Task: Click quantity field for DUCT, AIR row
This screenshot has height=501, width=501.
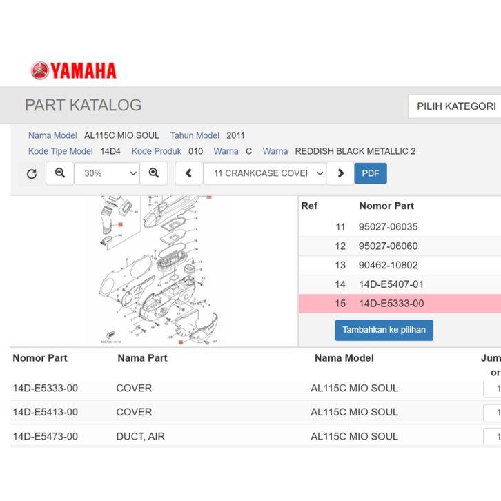Action: (493, 437)
